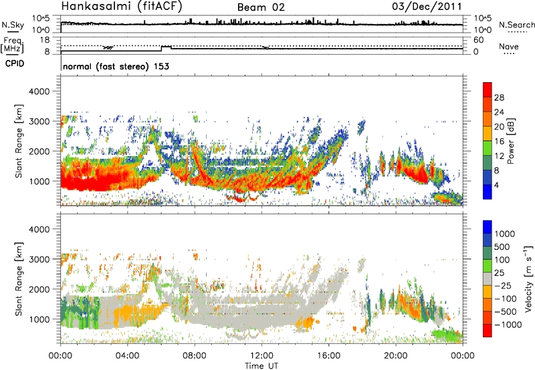This screenshot has width=535, height=370.
Task: Select the "500" value on Velocity colorbar
Action: coord(503,246)
